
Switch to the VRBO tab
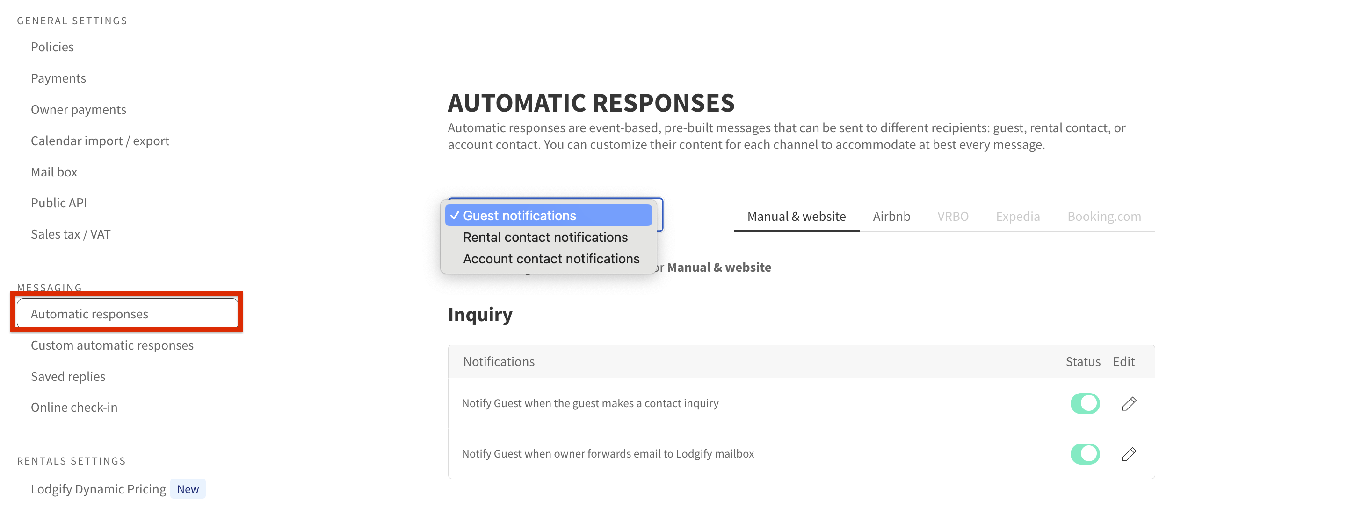952,216
